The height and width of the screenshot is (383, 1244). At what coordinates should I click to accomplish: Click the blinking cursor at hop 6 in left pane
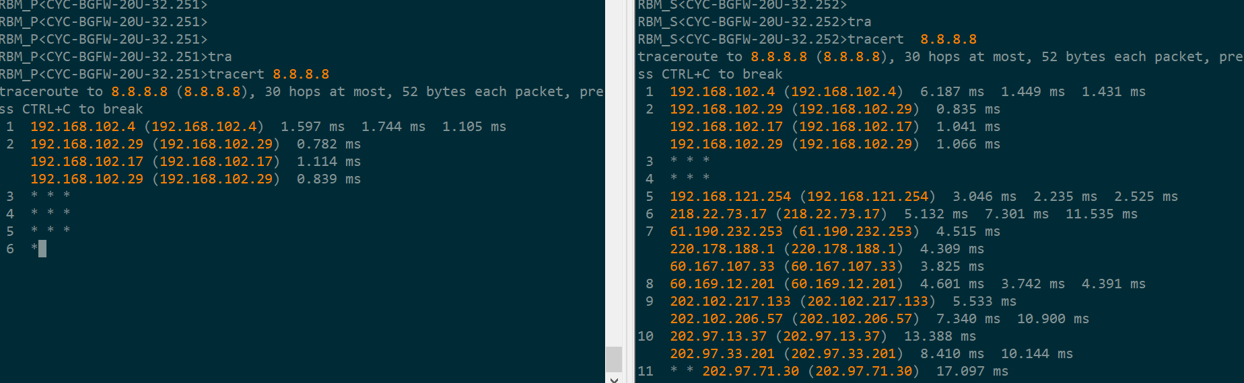coord(42,249)
